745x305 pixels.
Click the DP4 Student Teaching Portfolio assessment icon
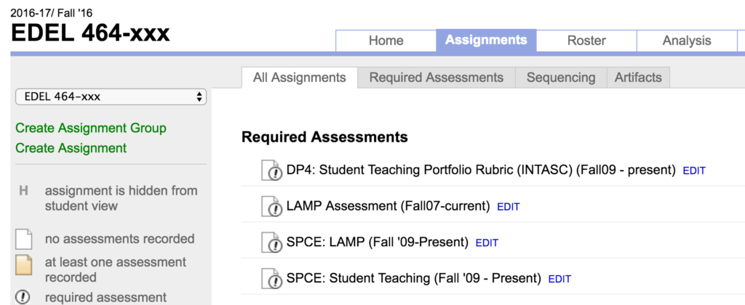(271, 171)
